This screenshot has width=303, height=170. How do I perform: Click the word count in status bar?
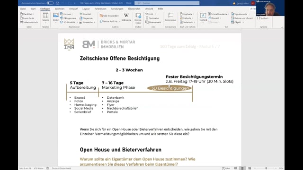(x=39, y=168)
